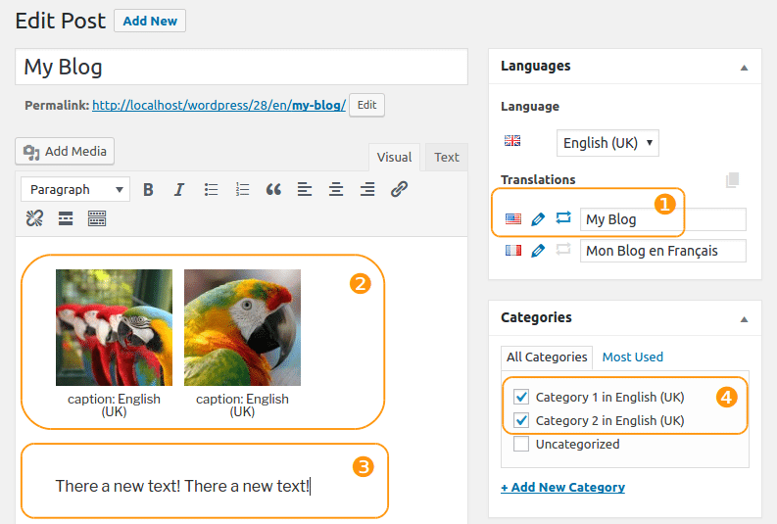This screenshot has width=777, height=524.
Task: Insert a numbered list
Action: click(x=243, y=190)
